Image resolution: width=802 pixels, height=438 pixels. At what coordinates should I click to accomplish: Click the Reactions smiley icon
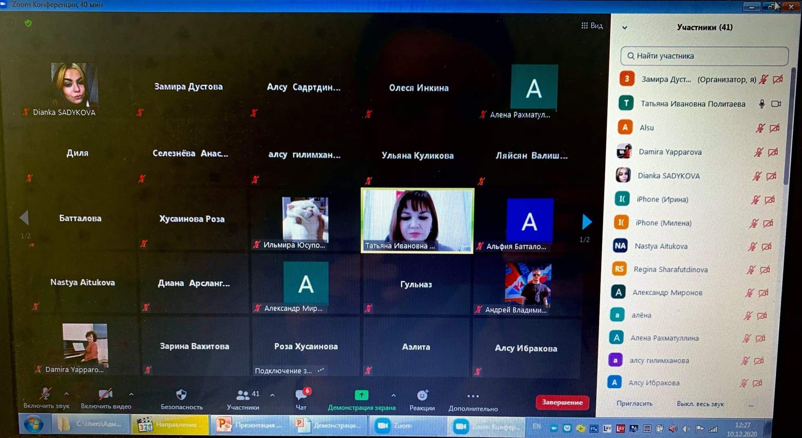click(422, 395)
